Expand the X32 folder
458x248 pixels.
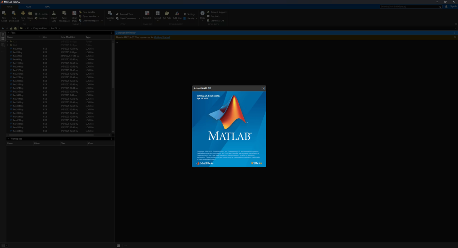pos(8,41)
